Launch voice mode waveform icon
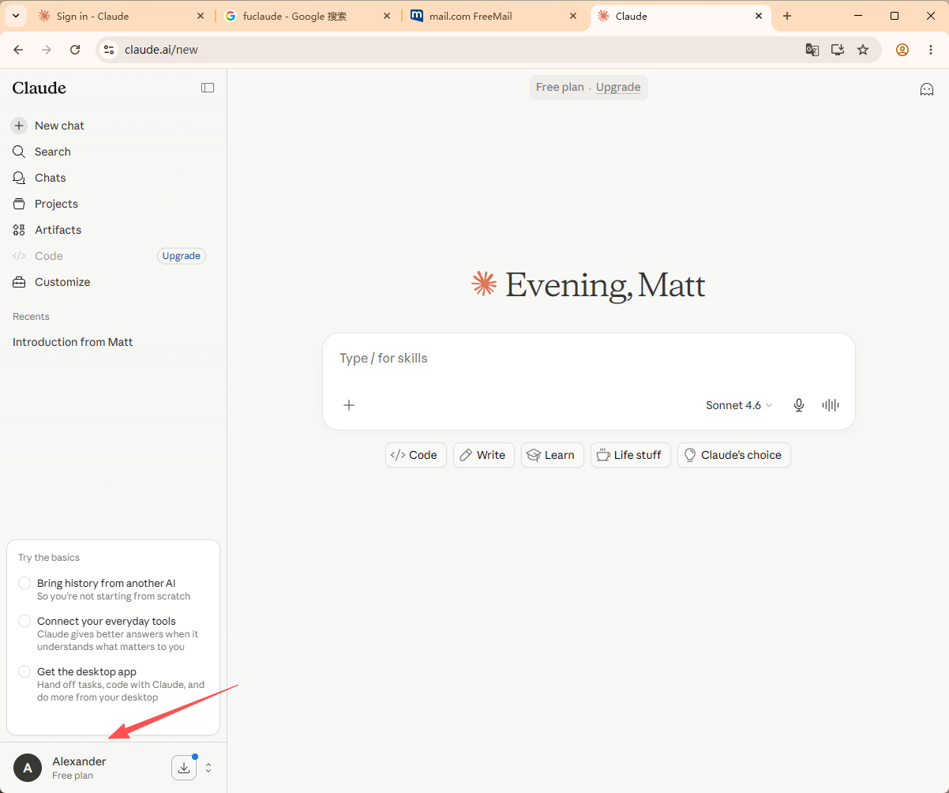The image size is (949, 793). (x=831, y=405)
